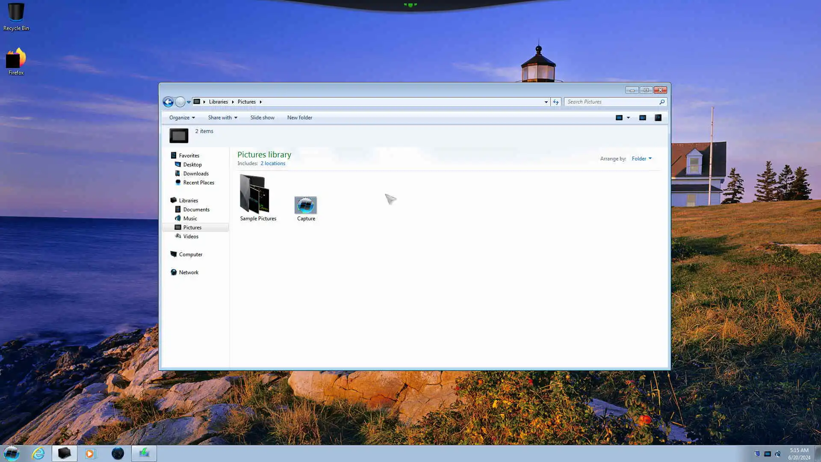Click the Recycle Bin desktop icon
Viewport: 821px width, 462px height.
coord(16,14)
